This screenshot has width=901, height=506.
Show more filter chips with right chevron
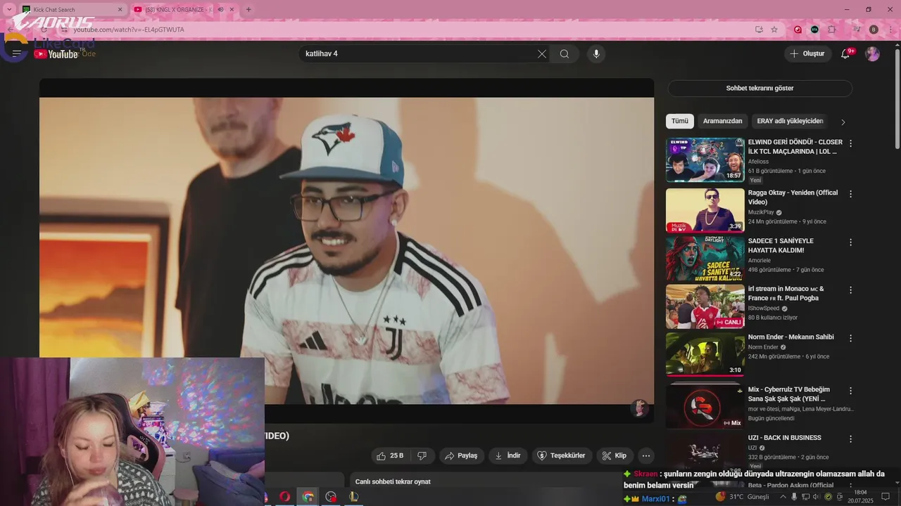(x=843, y=122)
